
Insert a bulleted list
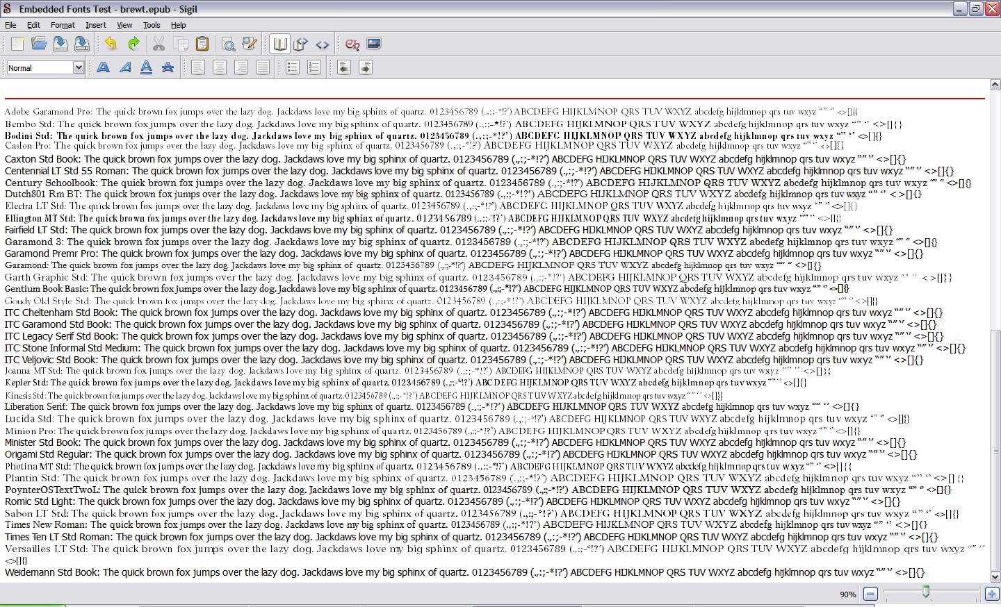point(293,67)
